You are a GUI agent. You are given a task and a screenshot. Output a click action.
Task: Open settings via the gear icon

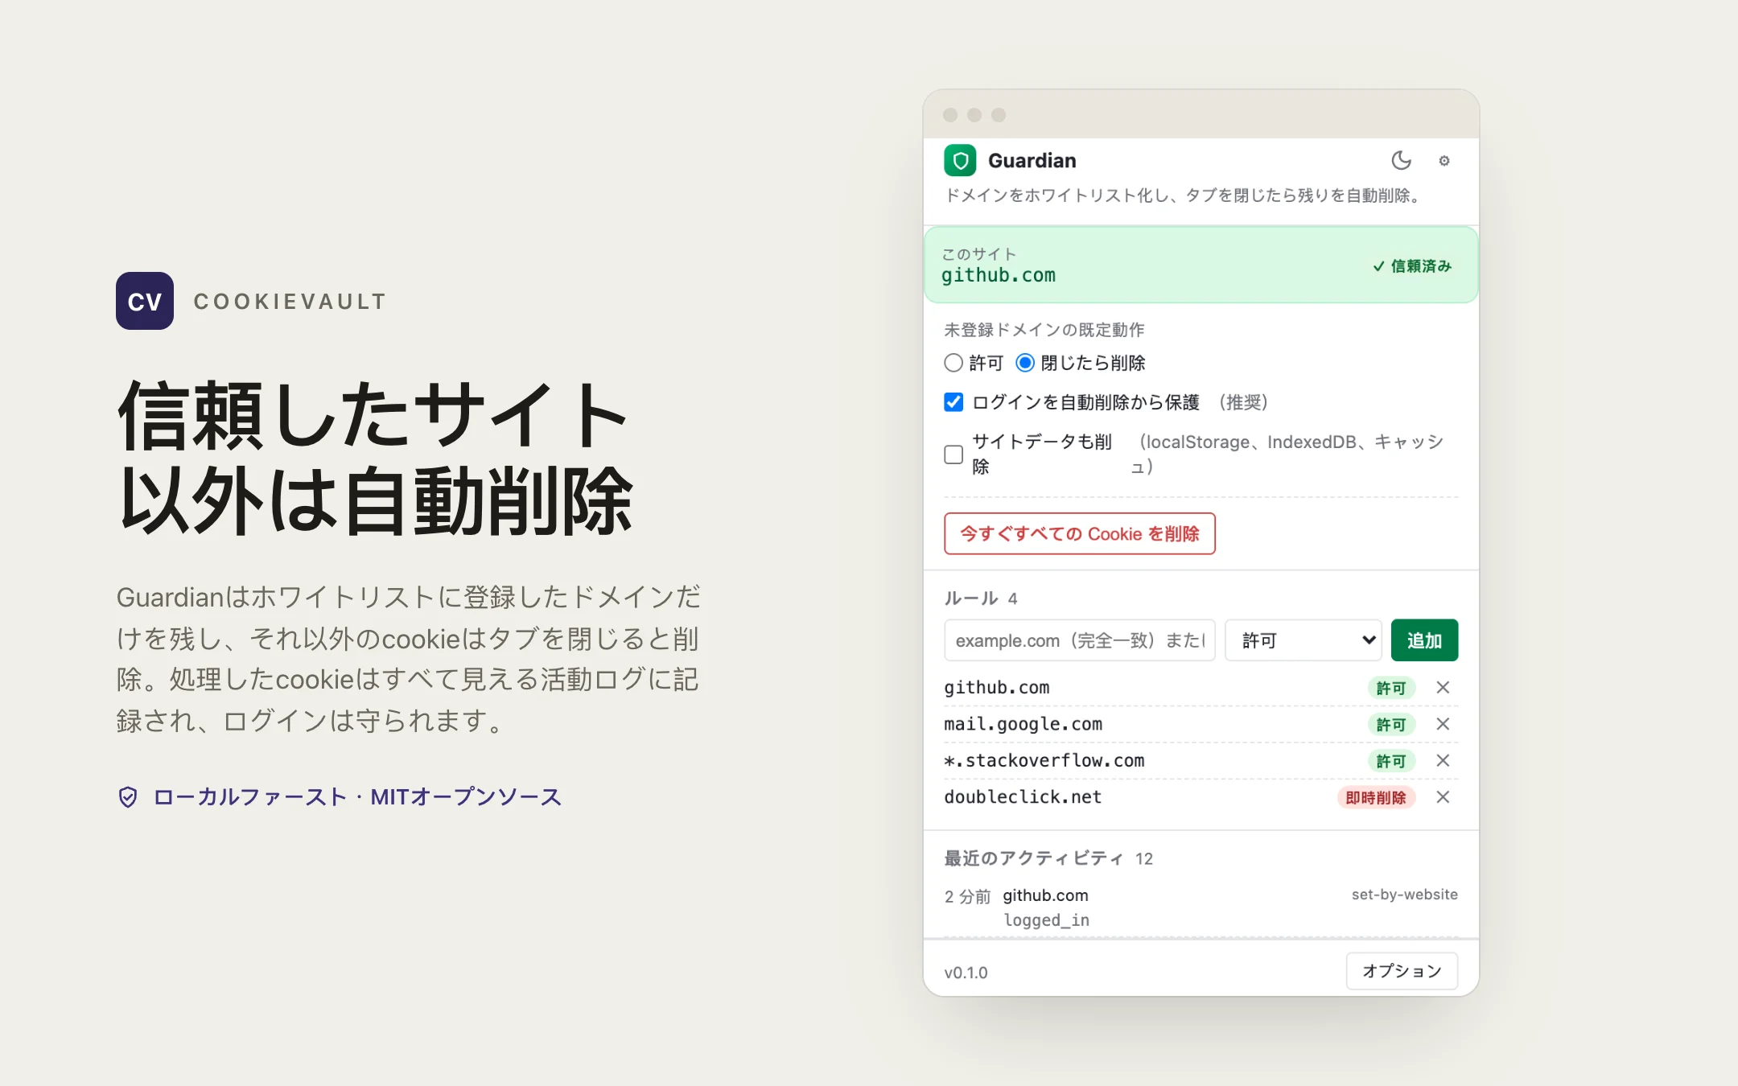click(x=1444, y=161)
